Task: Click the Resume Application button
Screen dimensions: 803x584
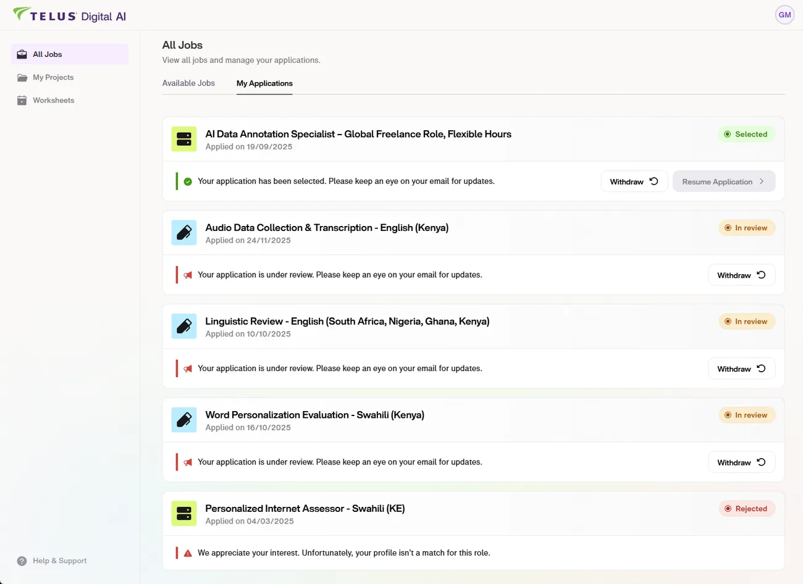Action: [724, 181]
